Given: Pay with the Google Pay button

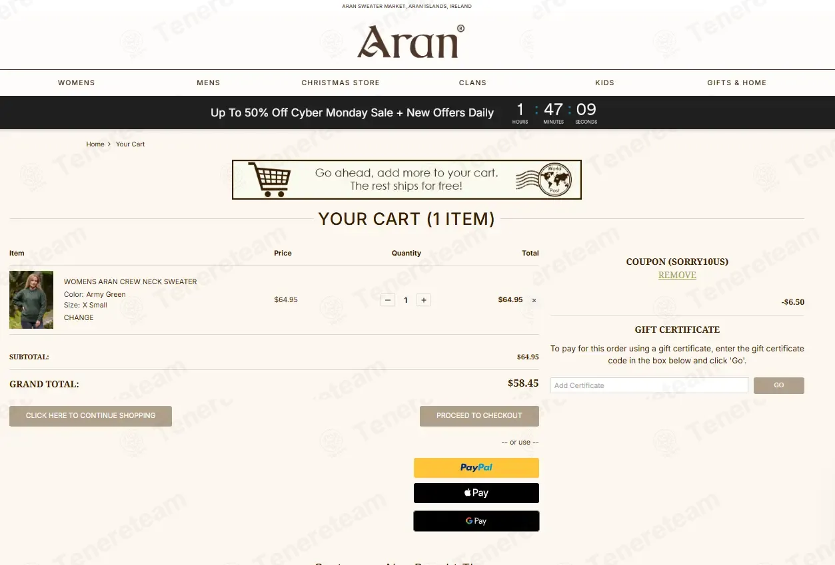Looking at the screenshot, I should pyautogui.click(x=476, y=521).
